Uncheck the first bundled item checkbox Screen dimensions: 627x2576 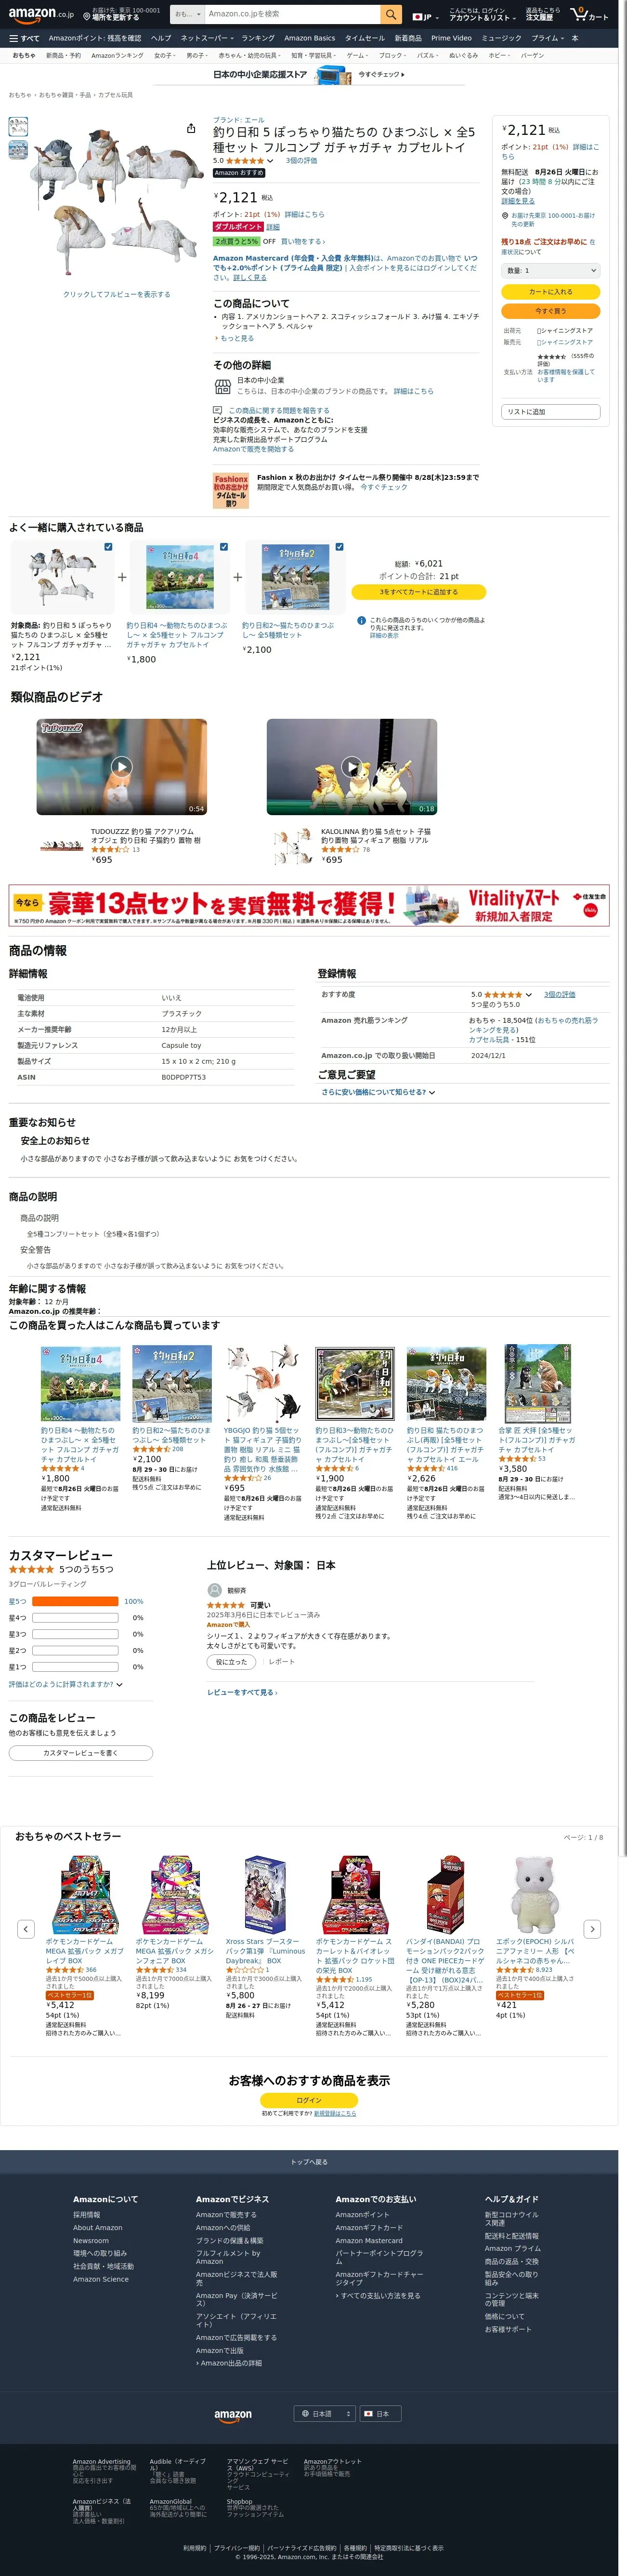click(108, 547)
